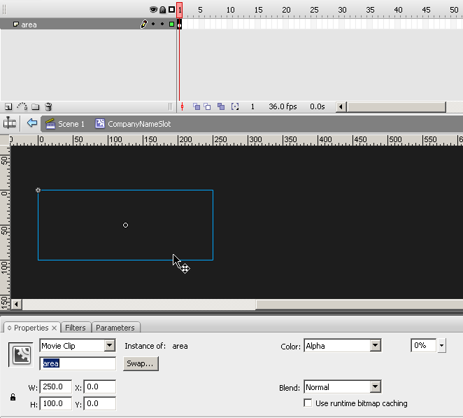
Task: Insert a layer folder
Action: (x=35, y=107)
